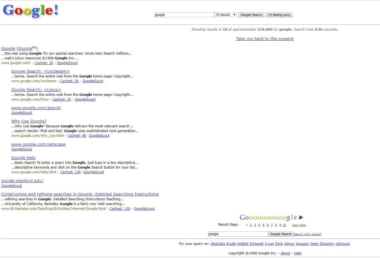Open GoogleScout under www.google.com/search
The height and width of the screenshot is (258, 380).
[x=21, y=113]
